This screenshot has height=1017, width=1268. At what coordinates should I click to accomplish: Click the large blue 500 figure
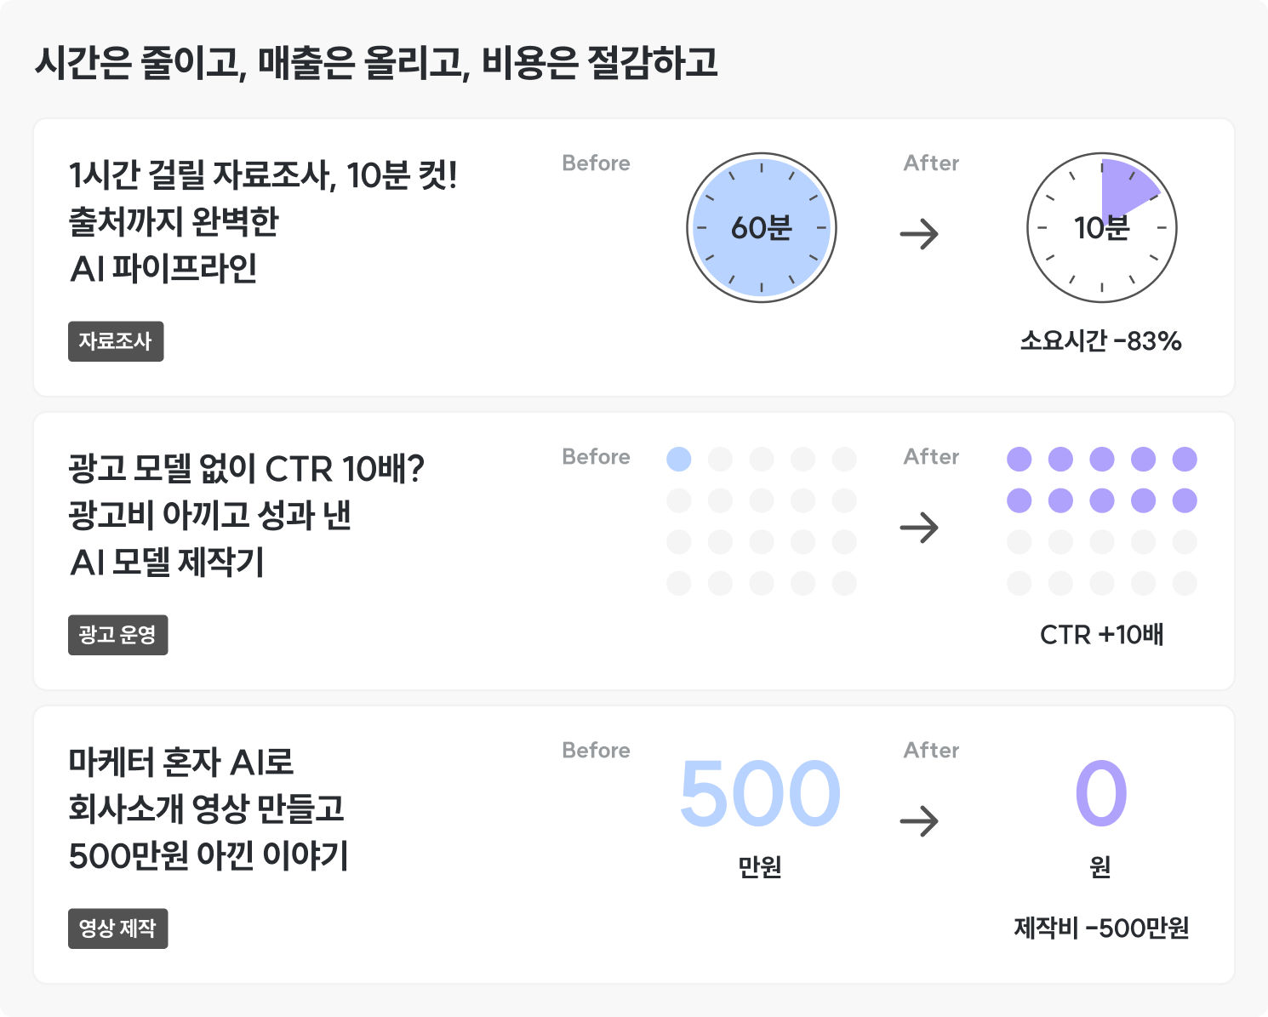click(x=760, y=793)
